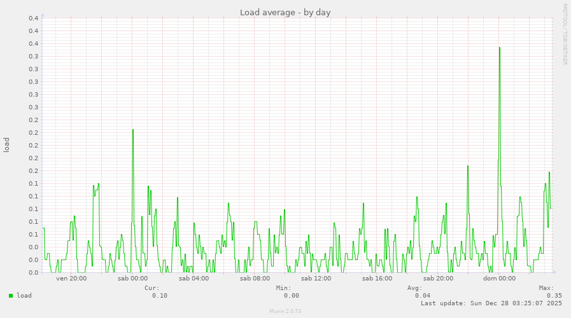Click the 'Avg:' column header
Screen dimensions: 571x318
415,288
